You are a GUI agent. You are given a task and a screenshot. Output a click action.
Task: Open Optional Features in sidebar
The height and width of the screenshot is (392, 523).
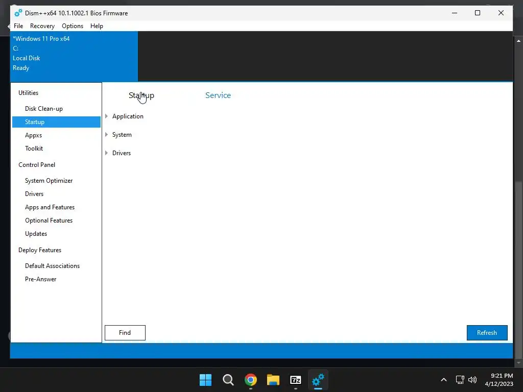click(49, 220)
